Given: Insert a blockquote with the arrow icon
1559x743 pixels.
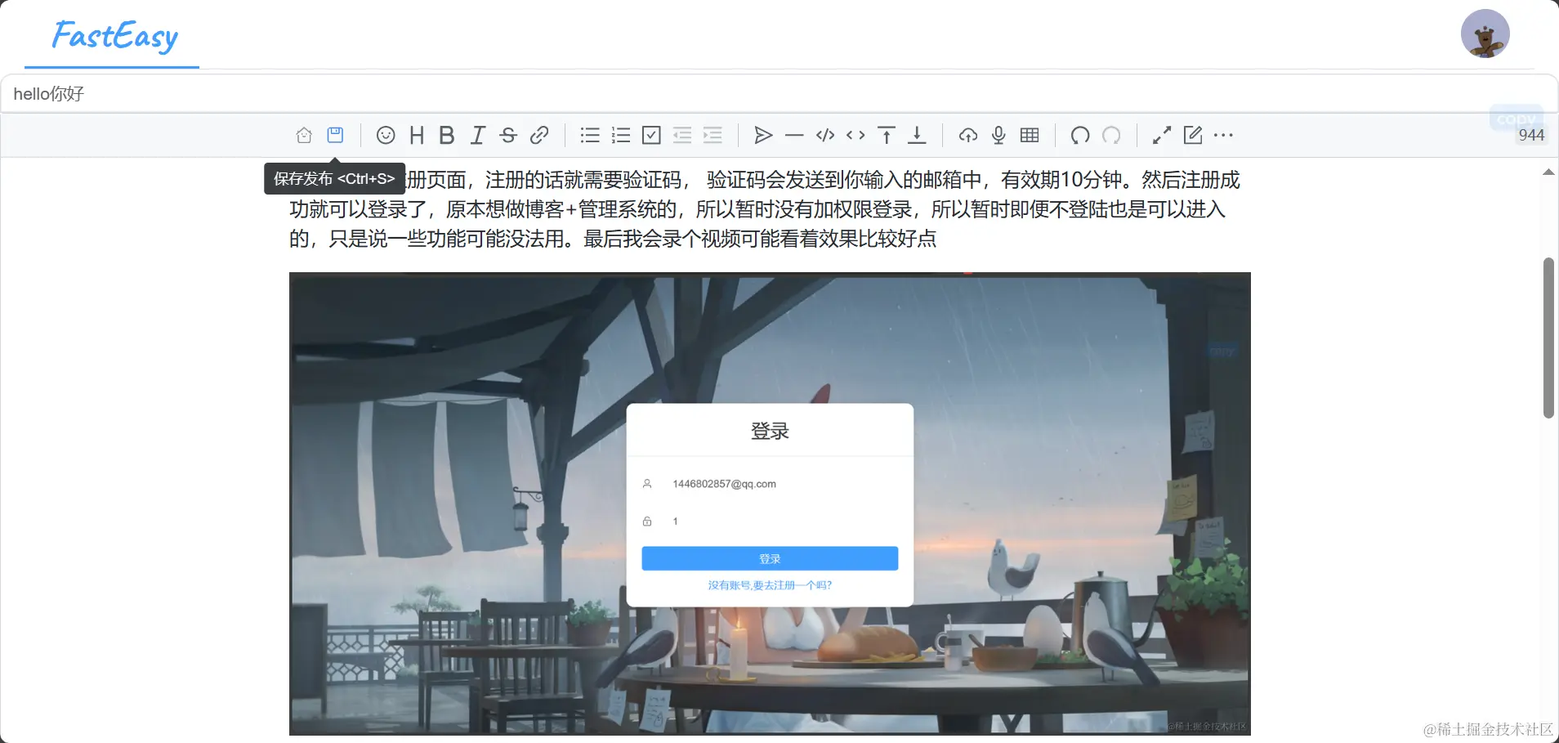Looking at the screenshot, I should [x=763, y=135].
